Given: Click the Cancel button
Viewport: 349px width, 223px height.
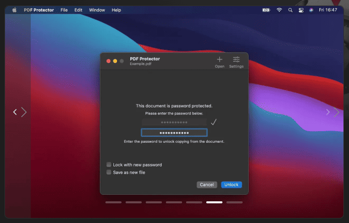Looking at the screenshot, I should click(207, 185).
